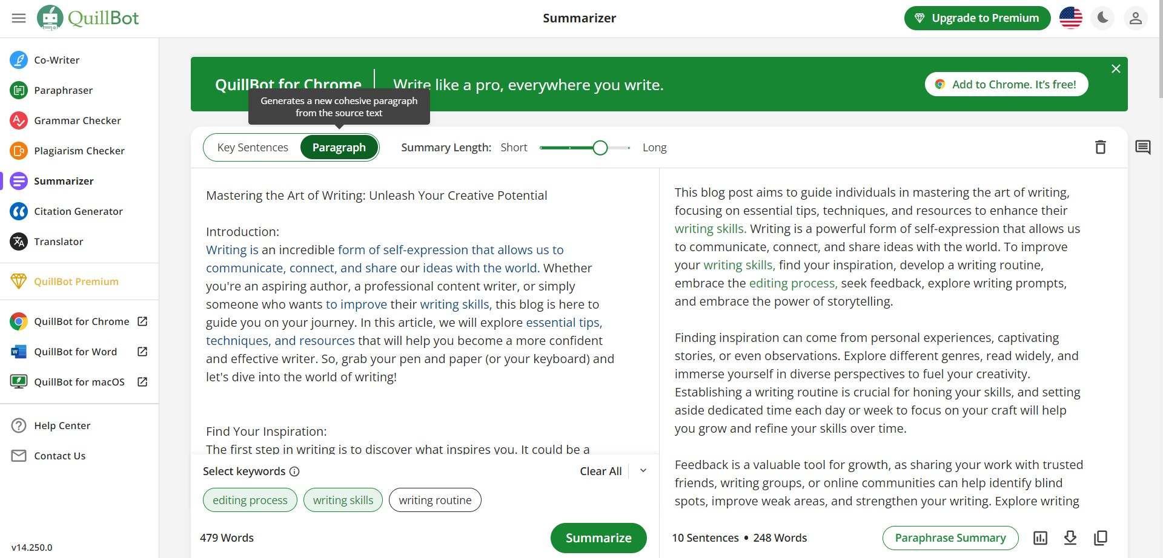Collapse the Select keywords panel
The image size is (1163, 558).
click(643, 471)
